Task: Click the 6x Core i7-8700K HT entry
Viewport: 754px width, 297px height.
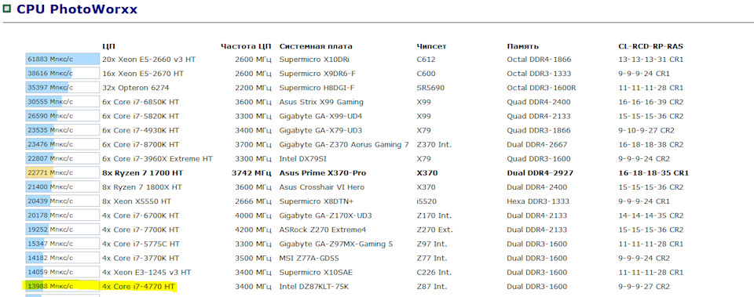Action: point(141,144)
